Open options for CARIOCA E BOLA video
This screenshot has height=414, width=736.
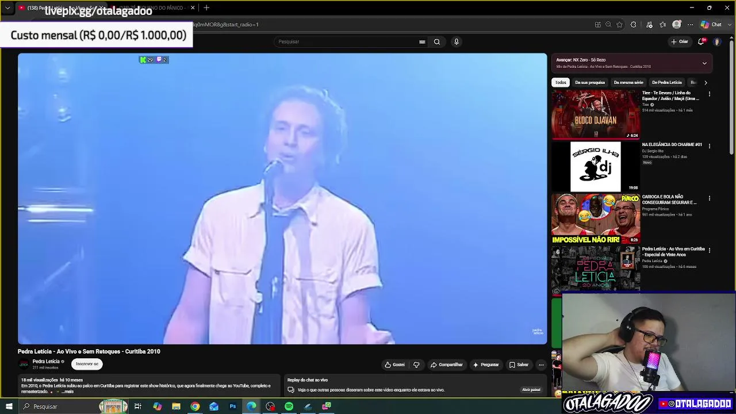point(709,198)
